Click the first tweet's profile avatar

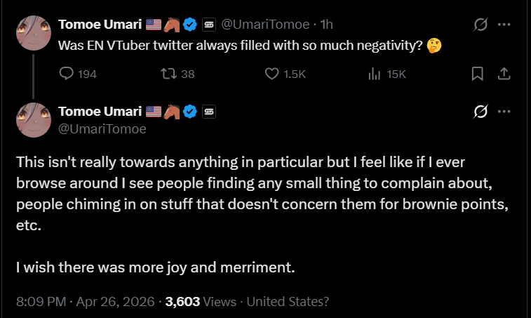pos(34,34)
